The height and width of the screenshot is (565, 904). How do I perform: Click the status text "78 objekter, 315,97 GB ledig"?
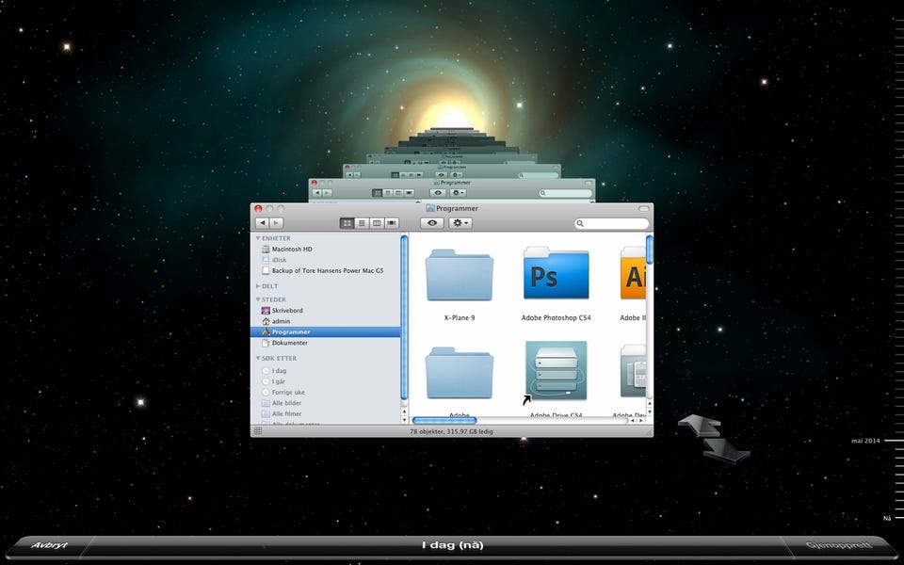451,431
